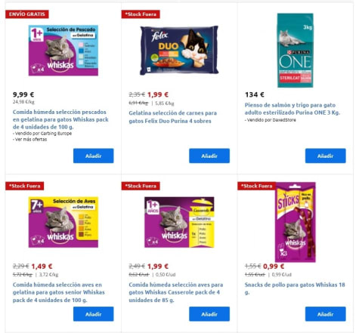Screen dimensions: 359x333
Task: Open 'Gelatina selección de carnes' Felix link
Action: coord(173,117)
